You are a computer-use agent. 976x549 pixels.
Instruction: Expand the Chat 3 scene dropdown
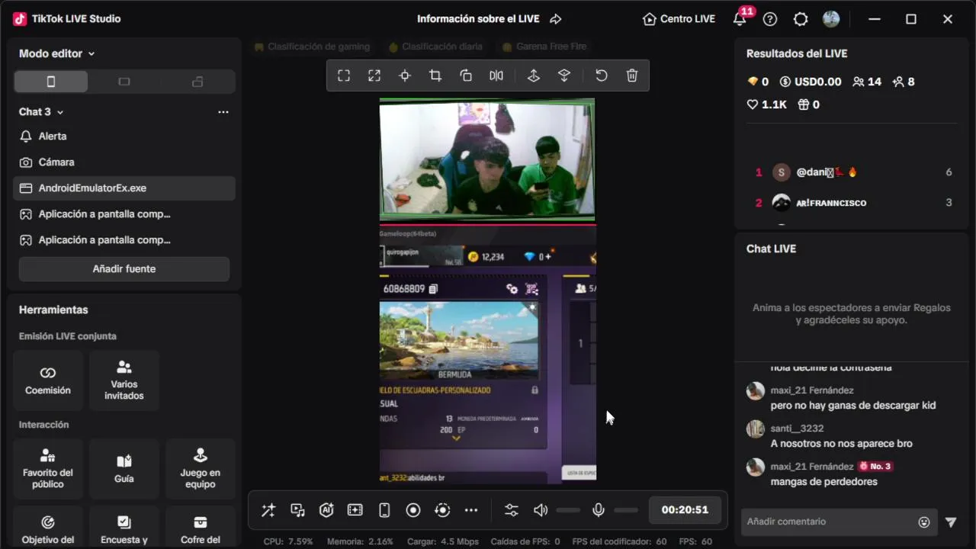point(41,112)
